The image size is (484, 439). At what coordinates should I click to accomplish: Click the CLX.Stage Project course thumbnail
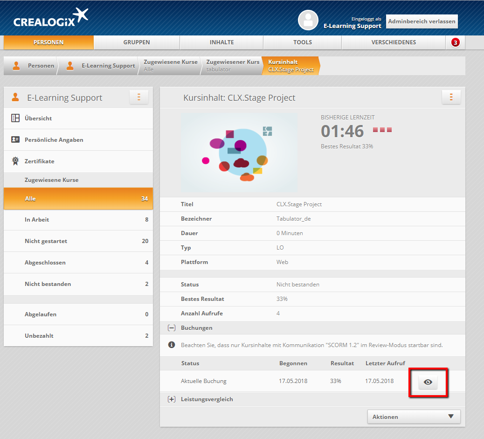coord(239,152)
